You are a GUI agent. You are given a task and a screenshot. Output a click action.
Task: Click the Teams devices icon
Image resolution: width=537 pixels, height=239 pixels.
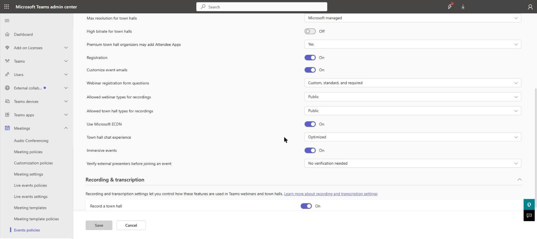coord(7,101)
